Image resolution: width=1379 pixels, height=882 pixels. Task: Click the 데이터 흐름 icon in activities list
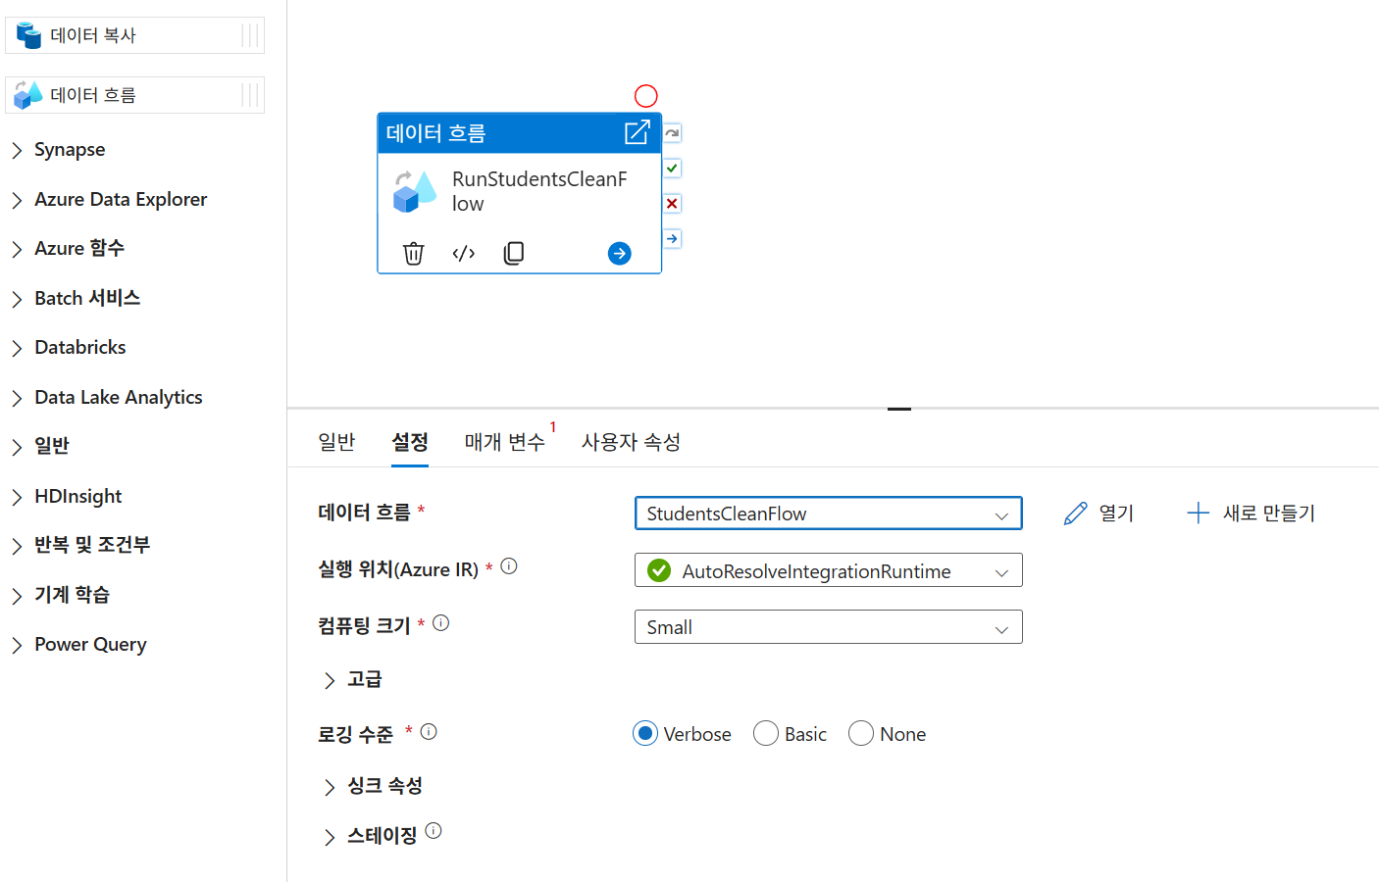(28, 95)
